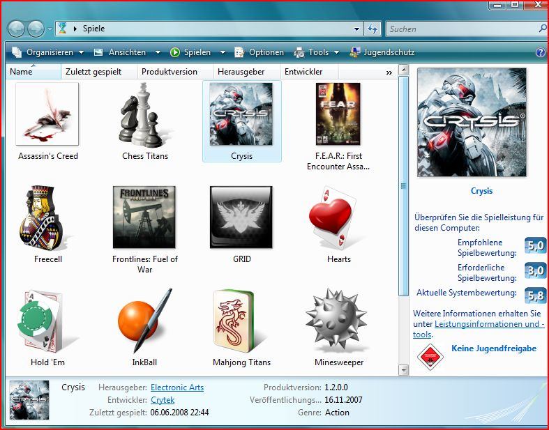Open help with the blue question mark
This screenshot has height=430, width=549.
point(540,52)
